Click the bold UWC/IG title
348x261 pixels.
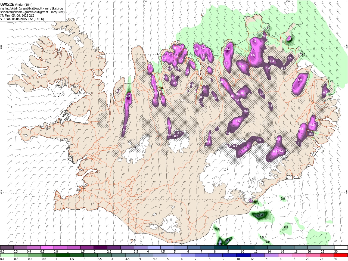pyautogui.click(x=7, y=5)
